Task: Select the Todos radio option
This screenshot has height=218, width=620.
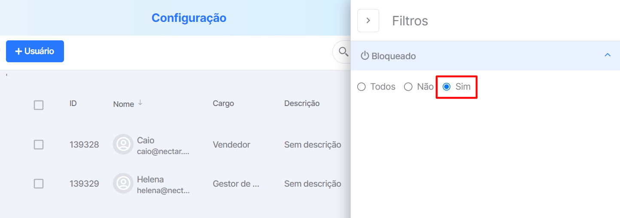Action: pyautogui.click(x=362, y=87)
